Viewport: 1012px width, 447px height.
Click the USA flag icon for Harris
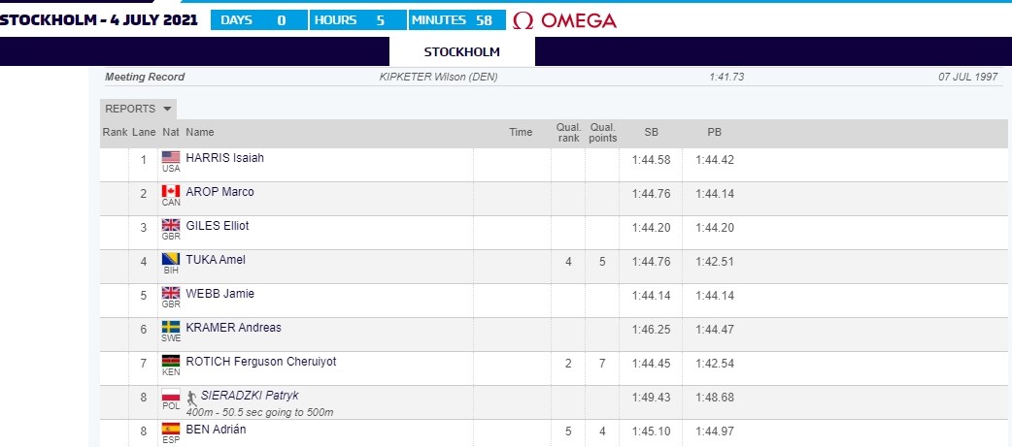pyautogui.click(x=171, y=157)
